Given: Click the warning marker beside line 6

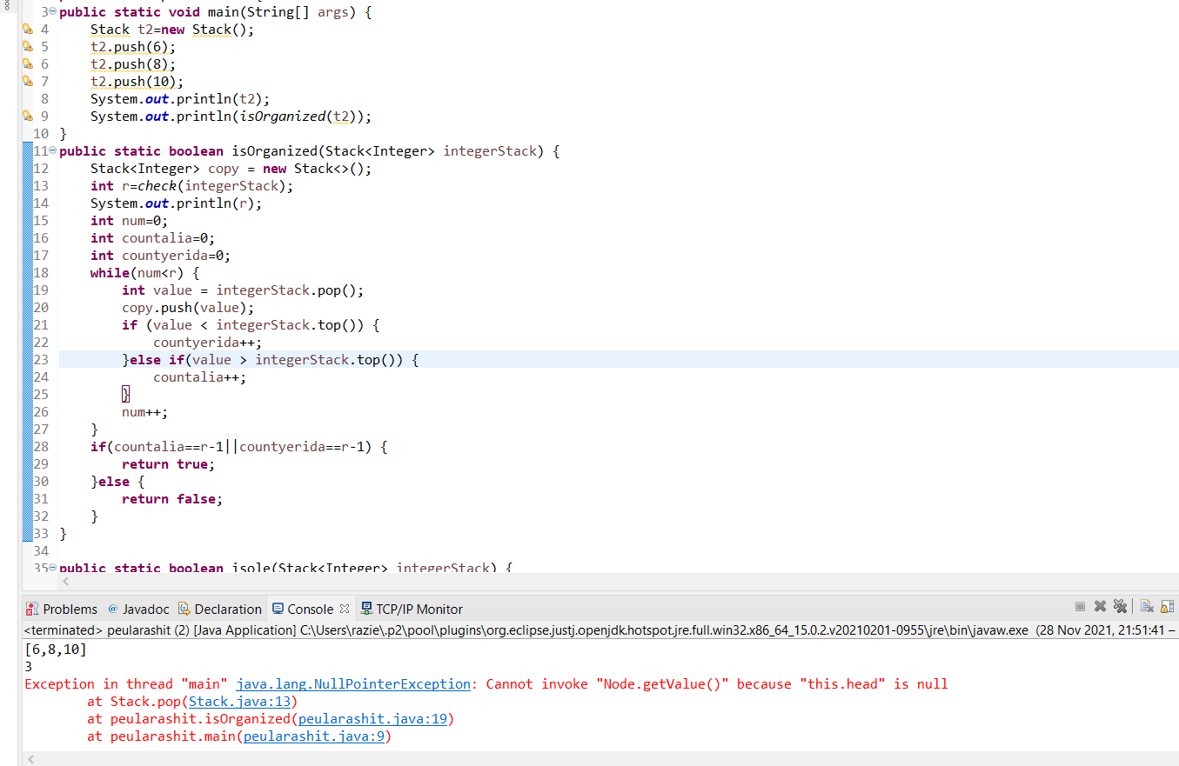Looking at the screenshot, I should tap(27, 64).
